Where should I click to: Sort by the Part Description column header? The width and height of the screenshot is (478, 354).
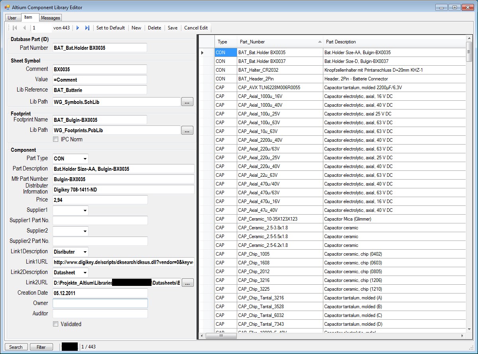pos(394,42)
